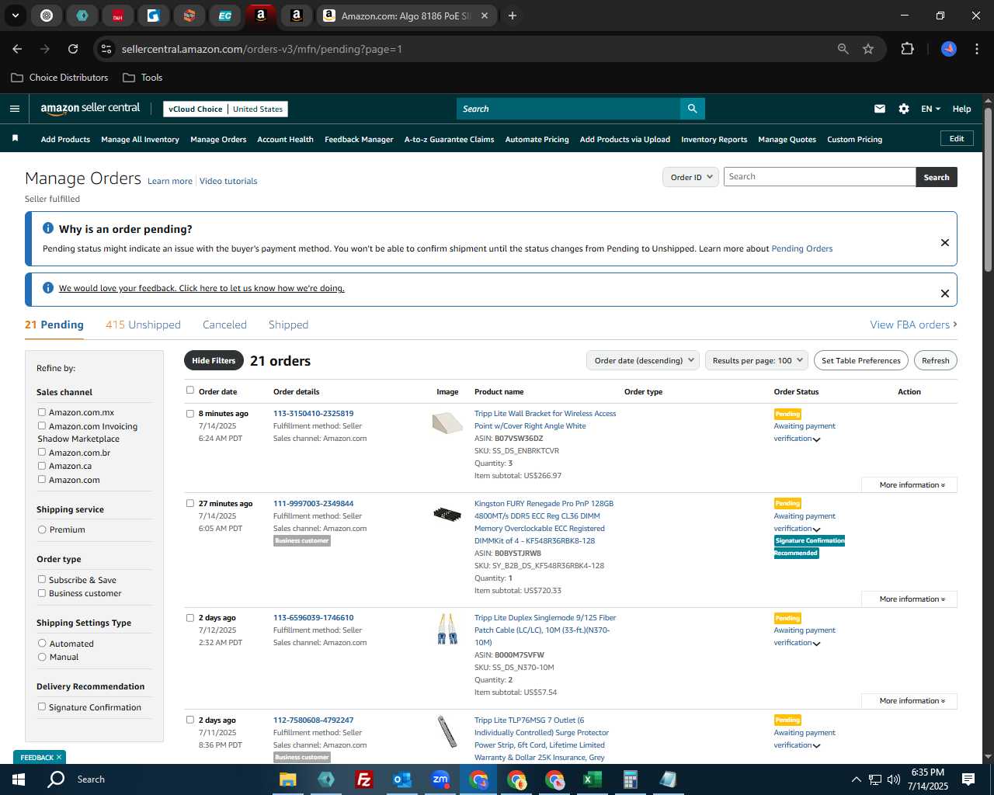
Task: Check the Subscribe & Save order type
Action: click(x=42, y=579)
